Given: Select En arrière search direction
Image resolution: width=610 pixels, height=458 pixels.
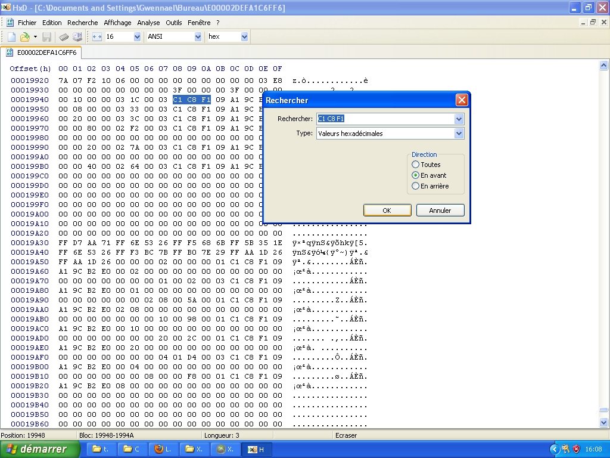Looking at the screenshot, I should (430, 186).
